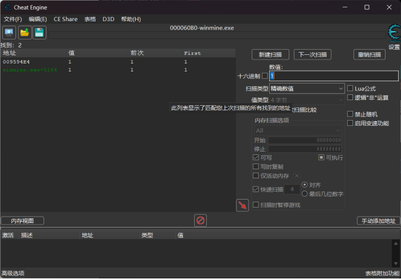Click the First column header

coord(208,53)
